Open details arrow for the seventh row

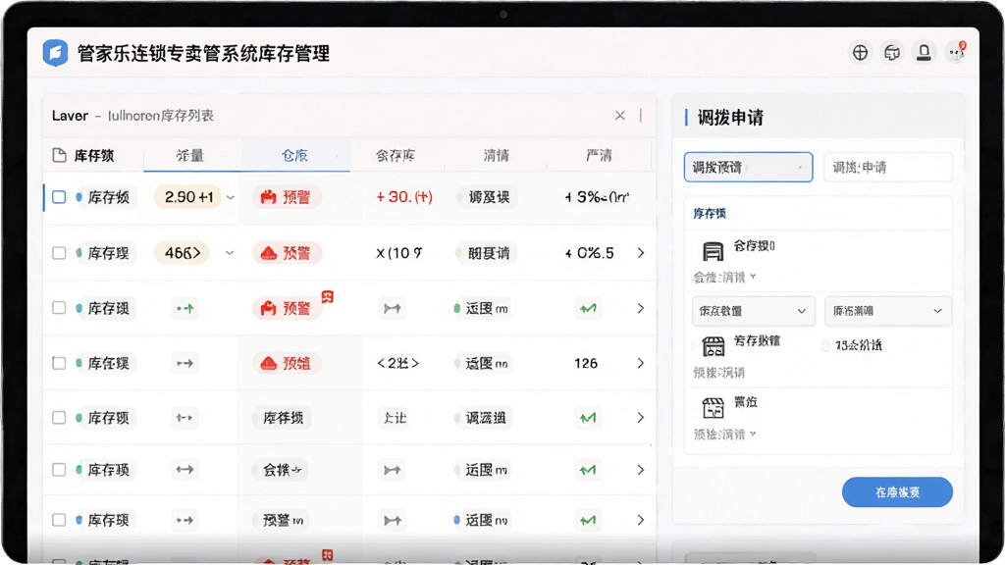pos(640,520)
